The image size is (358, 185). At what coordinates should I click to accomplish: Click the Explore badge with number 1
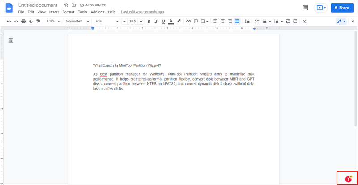pyautogui.click(x=348, y=179)
